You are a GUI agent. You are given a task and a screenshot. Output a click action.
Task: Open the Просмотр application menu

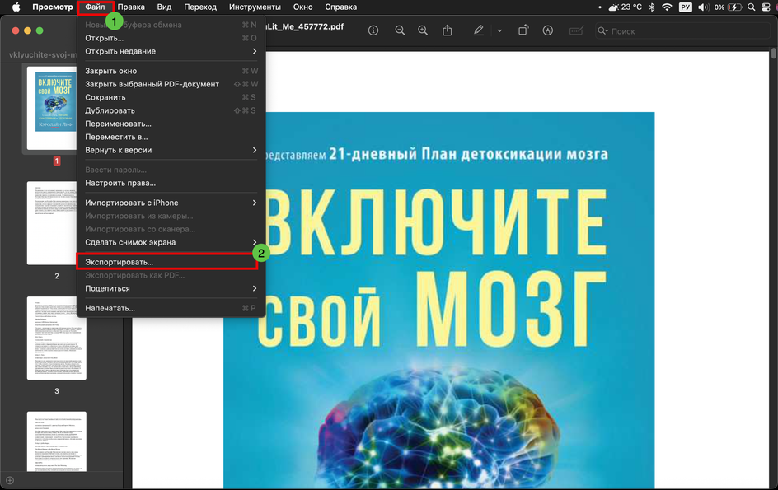click(52, 7)
